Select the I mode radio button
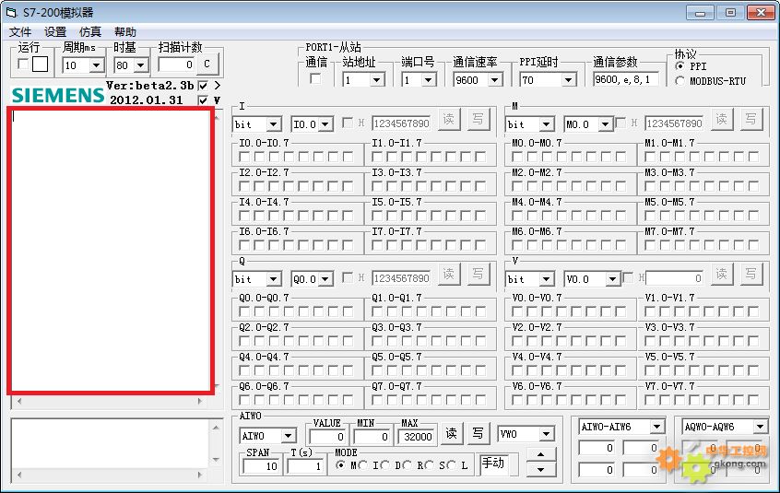The width and height of the screenshot is (780, 493). point(363,465)
